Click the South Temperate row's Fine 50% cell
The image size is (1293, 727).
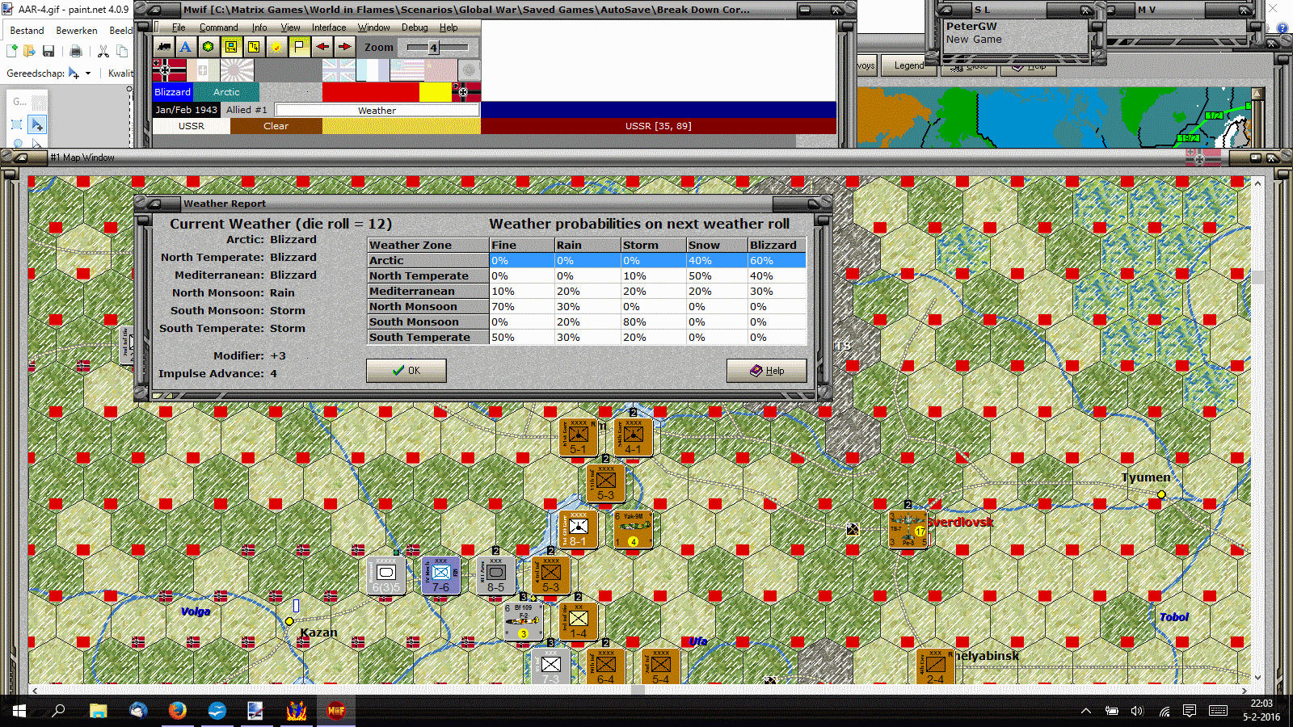(x=521, y=337)
